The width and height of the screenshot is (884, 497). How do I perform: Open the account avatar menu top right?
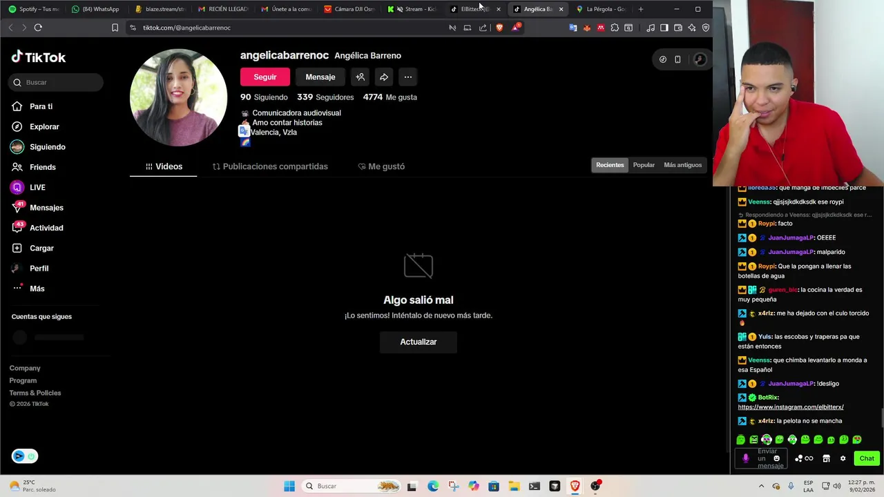click(x=700, y=59)
